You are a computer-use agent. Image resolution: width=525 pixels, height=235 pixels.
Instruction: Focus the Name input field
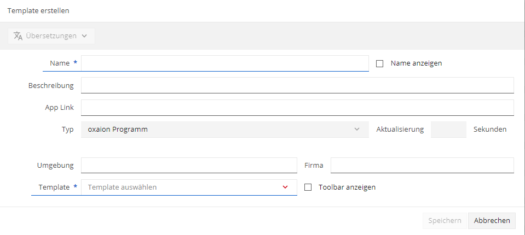(x=224, y=63)
